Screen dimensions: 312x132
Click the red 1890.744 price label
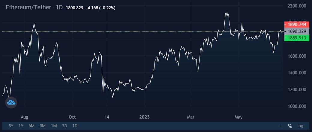297,24
